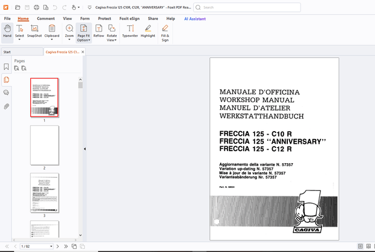Click the Foxit application logo icon
Screen dimensions: 375x252
[x=5, y=7]
